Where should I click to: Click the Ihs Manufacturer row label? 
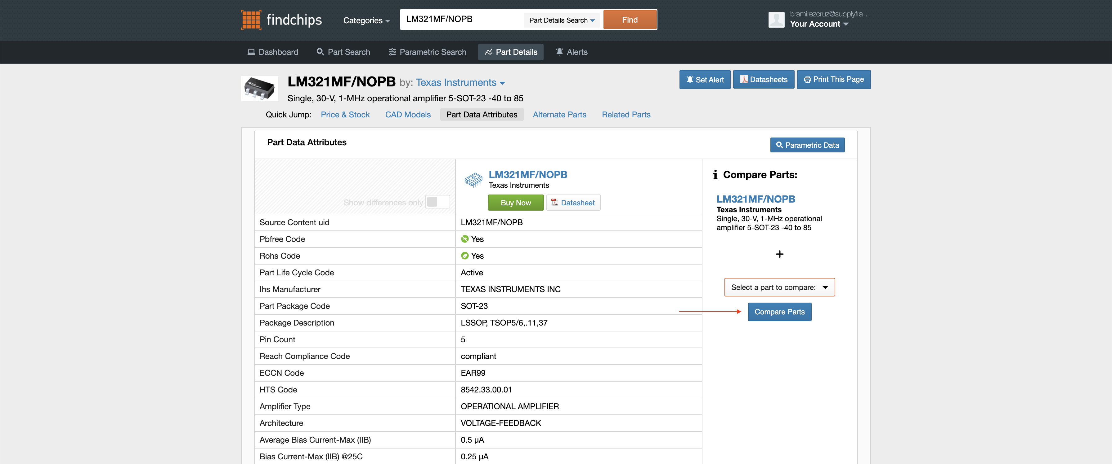tap(290, 290)
